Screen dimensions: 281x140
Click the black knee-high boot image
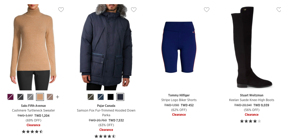[x=252, y=47]
